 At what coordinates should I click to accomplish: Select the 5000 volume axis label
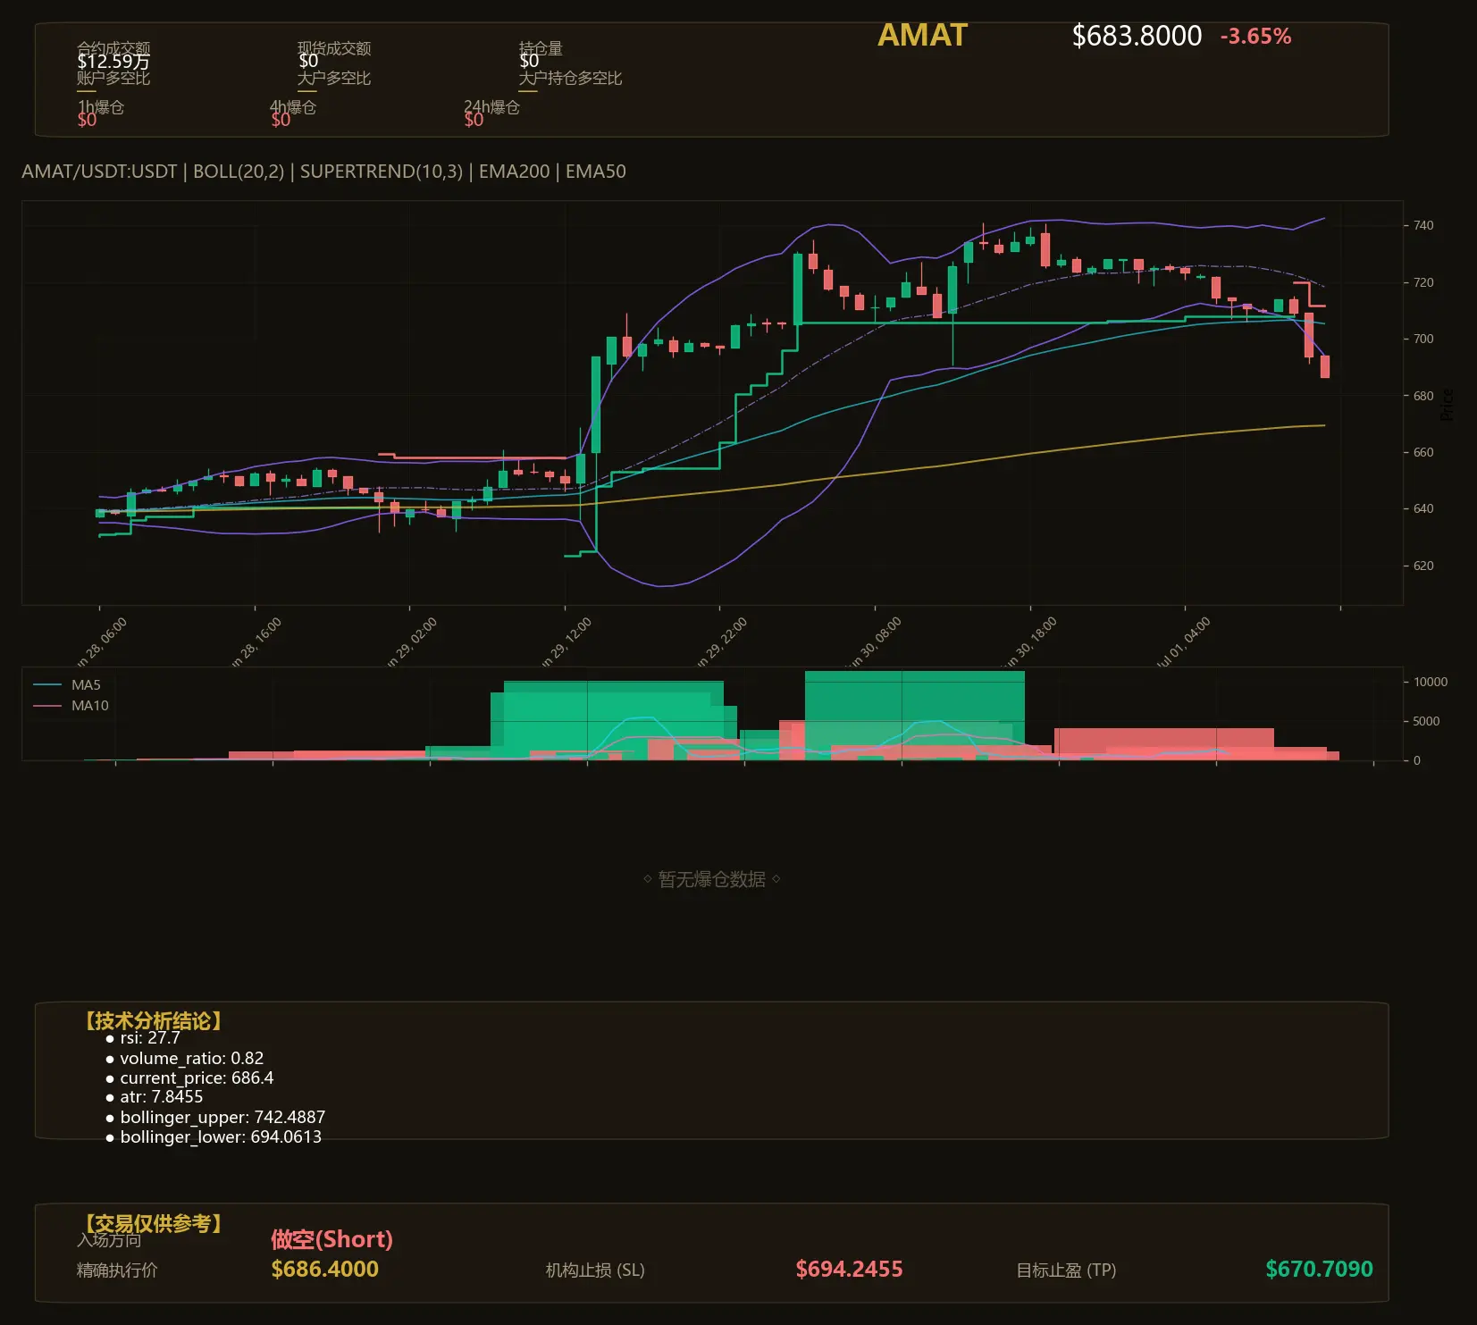(1426, 722)
